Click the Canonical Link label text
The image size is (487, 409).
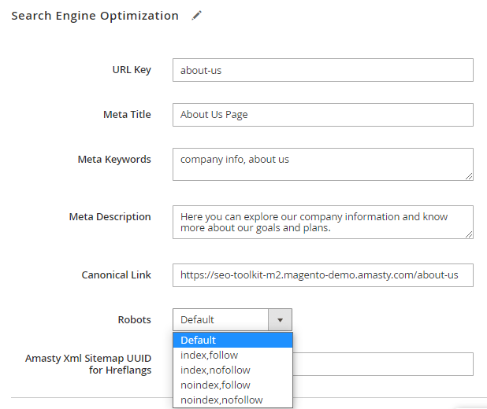pos(116,275)
